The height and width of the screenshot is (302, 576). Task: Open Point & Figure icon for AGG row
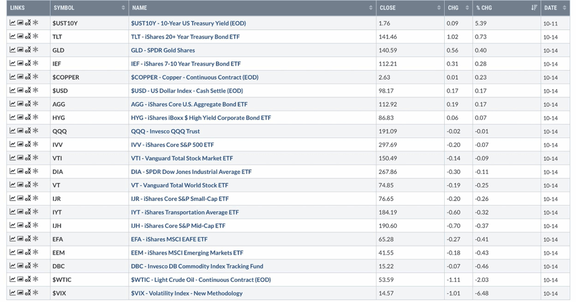[x=28, y=104]
